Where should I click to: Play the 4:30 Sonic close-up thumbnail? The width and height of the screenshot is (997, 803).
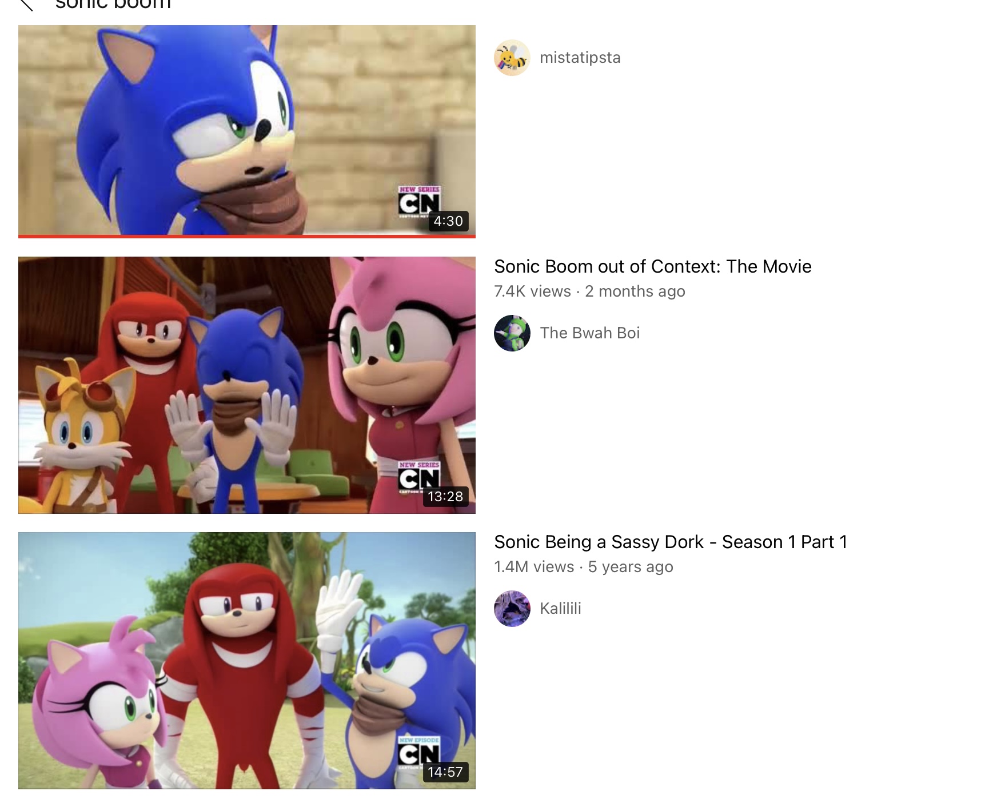pos(247,130)
